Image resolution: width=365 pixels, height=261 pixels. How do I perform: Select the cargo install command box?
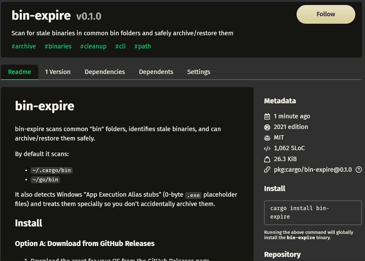312,212
